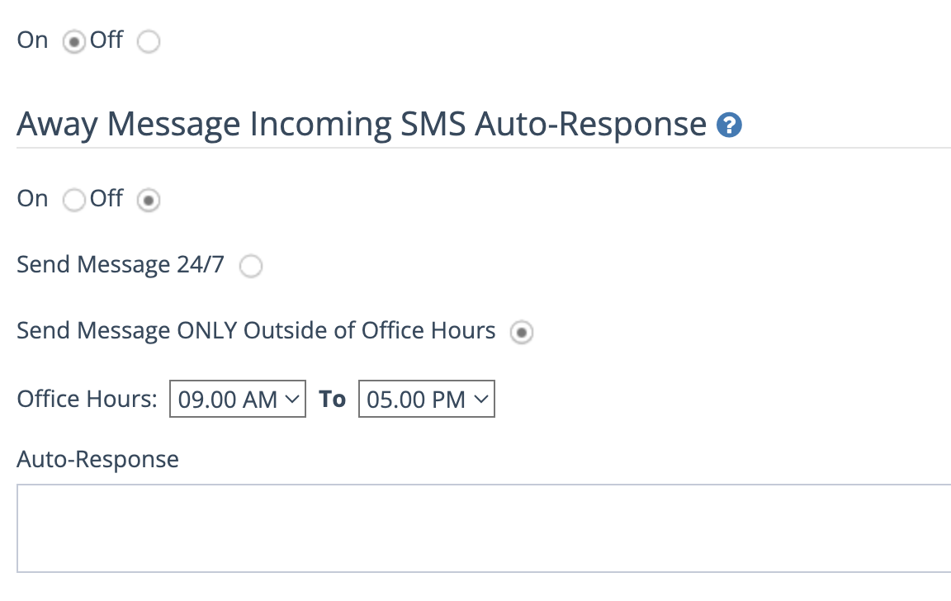Viewport: 951px width, 601px height.
Task: Turn On the Away Message auto-response radio
Action: pyautogui.click(x=74, y=200)
